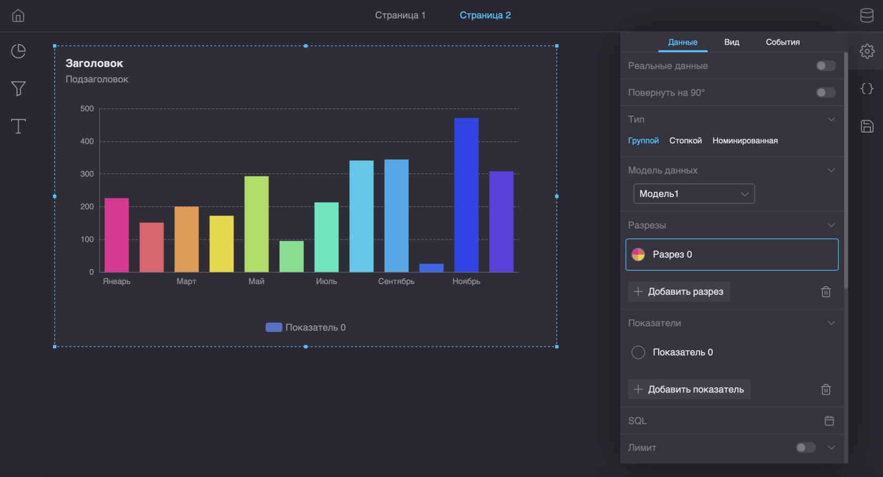Viewport: 883px width, 477px height.
Task: Switch to the События tab
Action: [783, 42]
